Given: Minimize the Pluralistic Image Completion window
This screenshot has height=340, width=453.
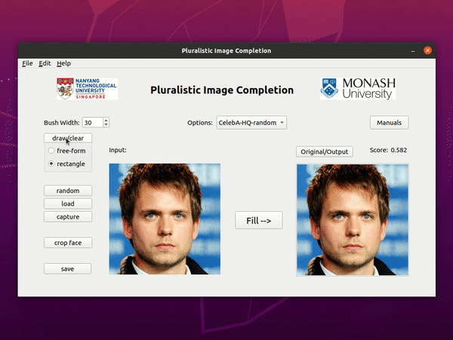Looking at the screenshot, I should pos(413,51).
